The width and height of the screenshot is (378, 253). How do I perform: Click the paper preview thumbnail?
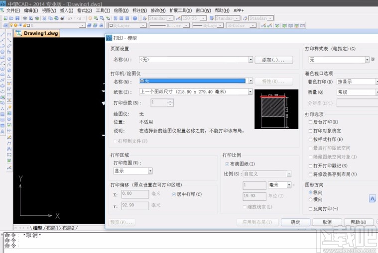pos(276,109)
